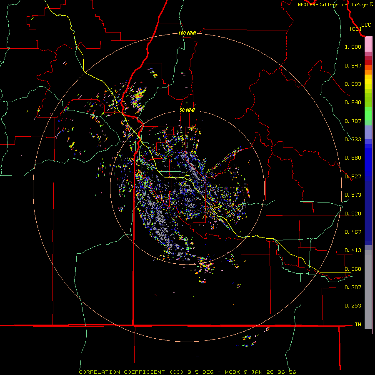Pick the orange color bar segment
375x375 pixels.
[368, 72]
